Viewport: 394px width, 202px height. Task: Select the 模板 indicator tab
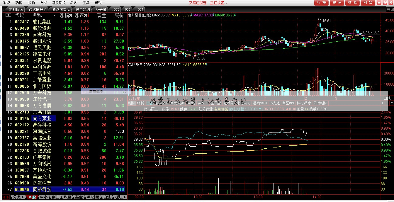click(141, 103)
